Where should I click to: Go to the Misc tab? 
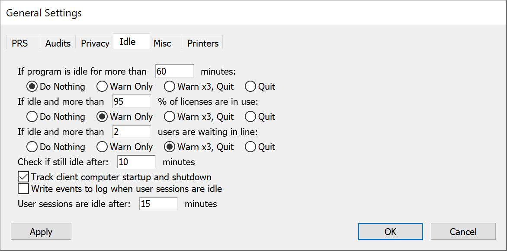[x=163, y=43]
